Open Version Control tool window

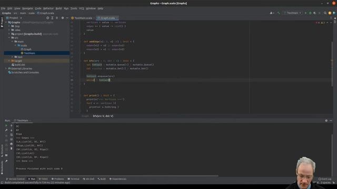point(15,179)
